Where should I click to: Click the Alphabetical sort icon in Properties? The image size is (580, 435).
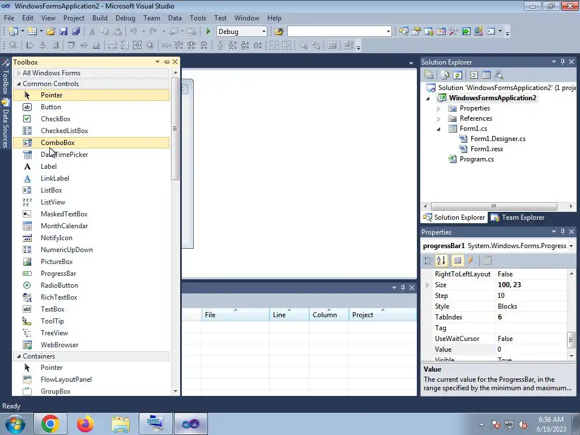click(x=441, y=261)
